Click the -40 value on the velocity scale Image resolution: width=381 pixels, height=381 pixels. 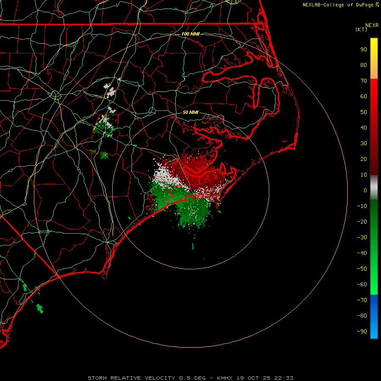point(362,253)
